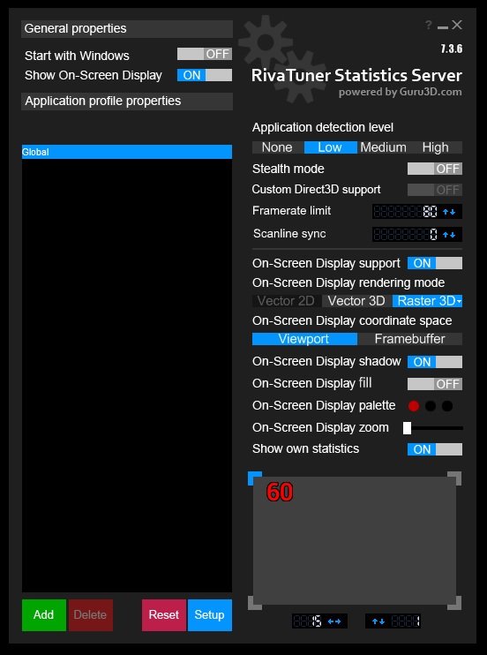Enable Stealth mode switch
This screenshot has height=655, width=487.
[x=435, y=169]
